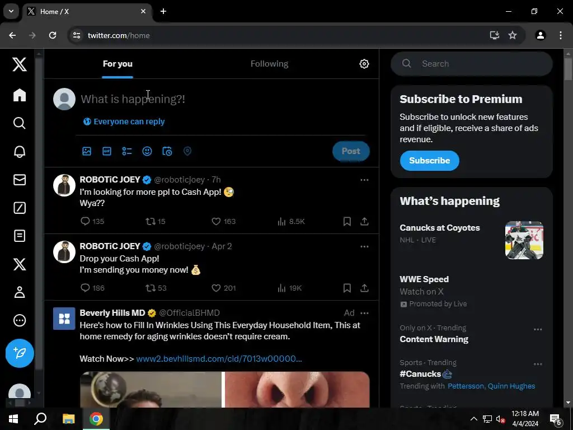Select the Home / X browser tab
Viewport: 573px width, 430px height.
(87, 12)
